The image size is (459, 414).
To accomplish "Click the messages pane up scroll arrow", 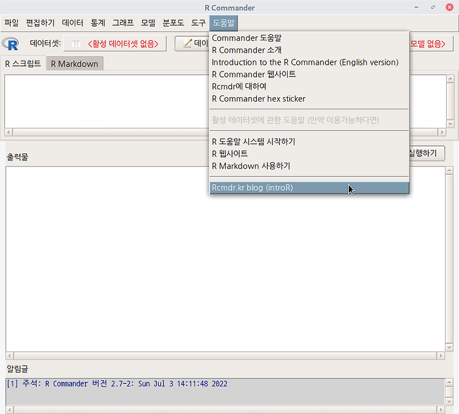I will tap(449, 382).
